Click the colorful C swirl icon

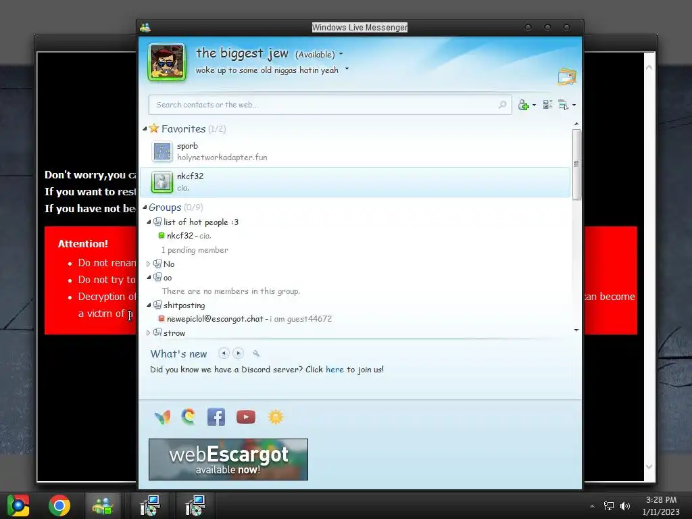click(189, 416)
